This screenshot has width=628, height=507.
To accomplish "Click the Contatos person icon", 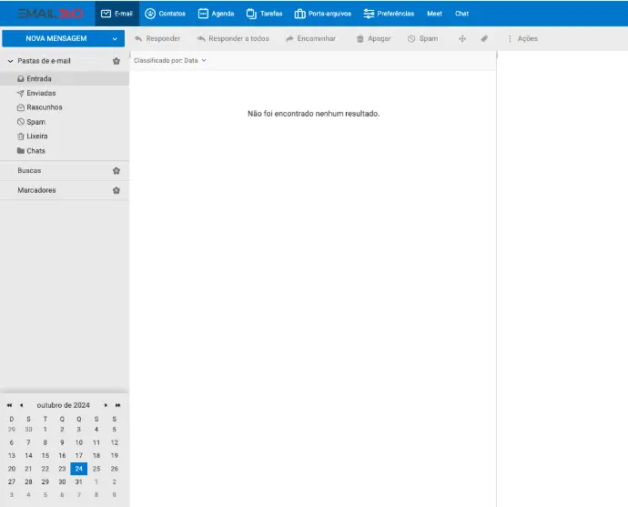I will (150, 14).
